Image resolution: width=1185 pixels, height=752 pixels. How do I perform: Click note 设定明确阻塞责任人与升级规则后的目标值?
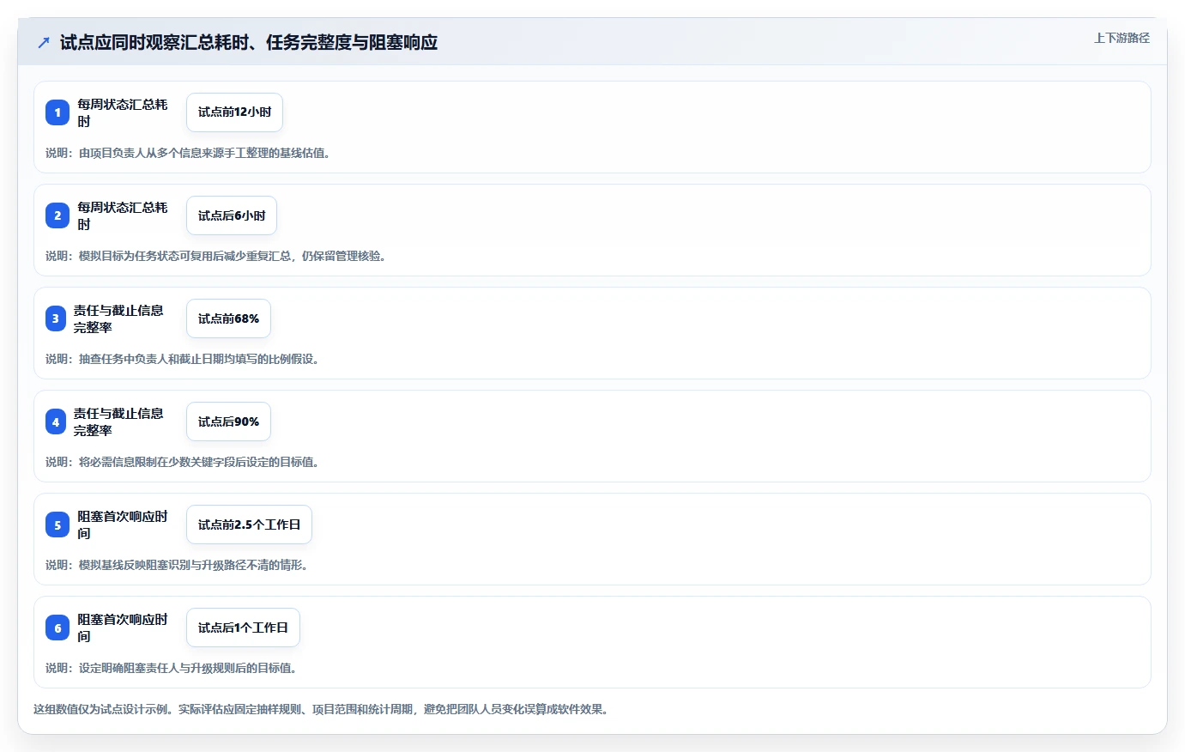[172, 668]
